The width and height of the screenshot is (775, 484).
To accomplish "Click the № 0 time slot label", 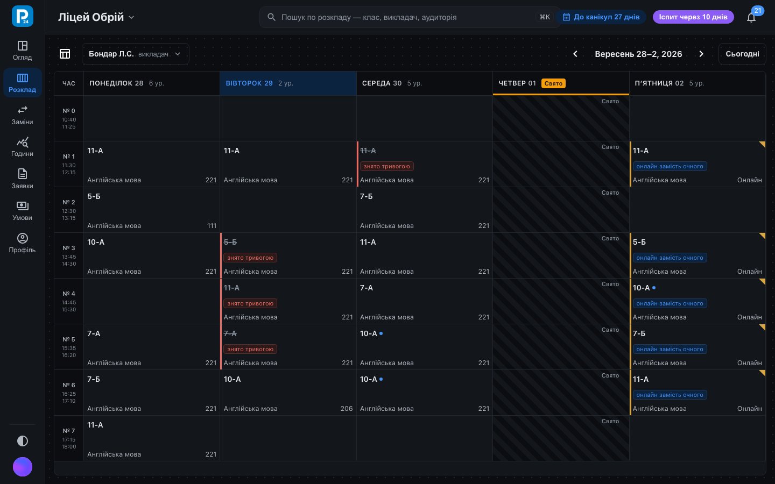I will [x=69, y=118].
